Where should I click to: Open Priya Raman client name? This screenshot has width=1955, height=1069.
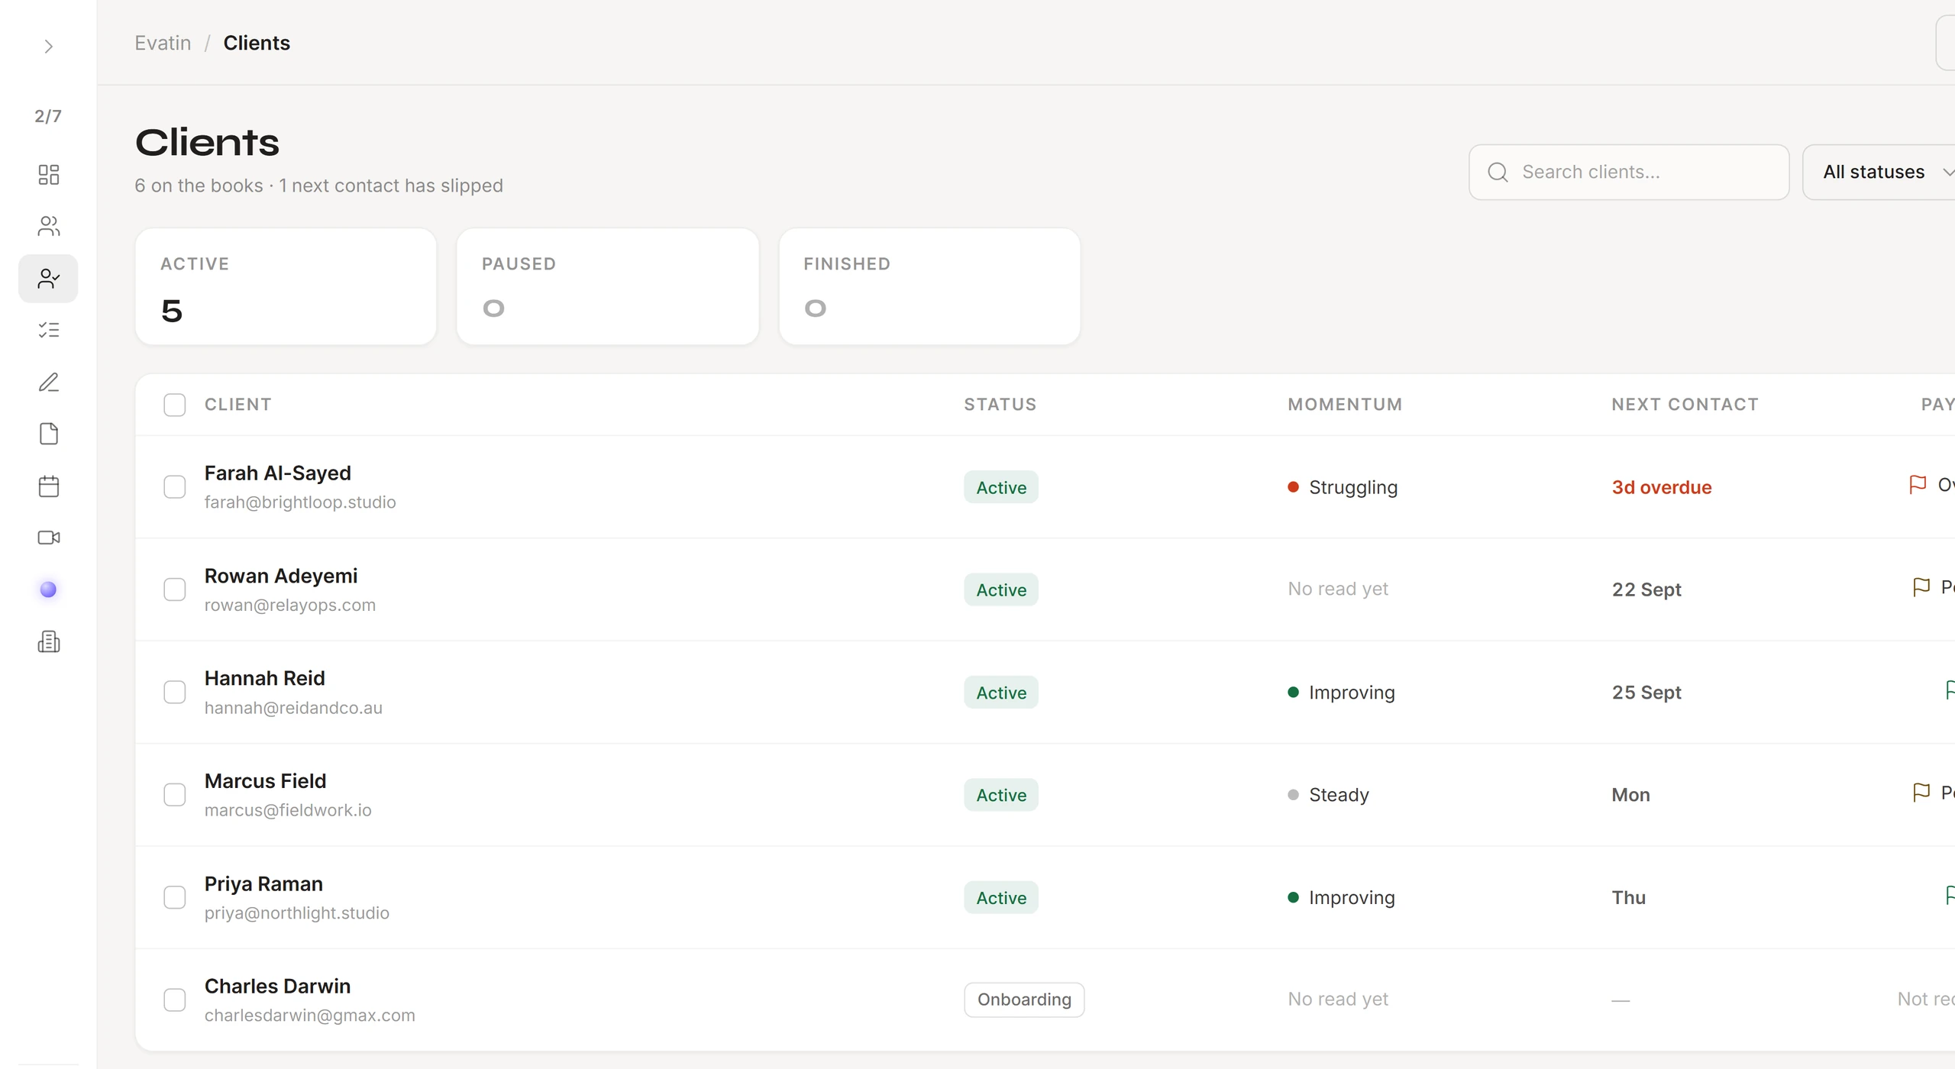pos(263,883)
